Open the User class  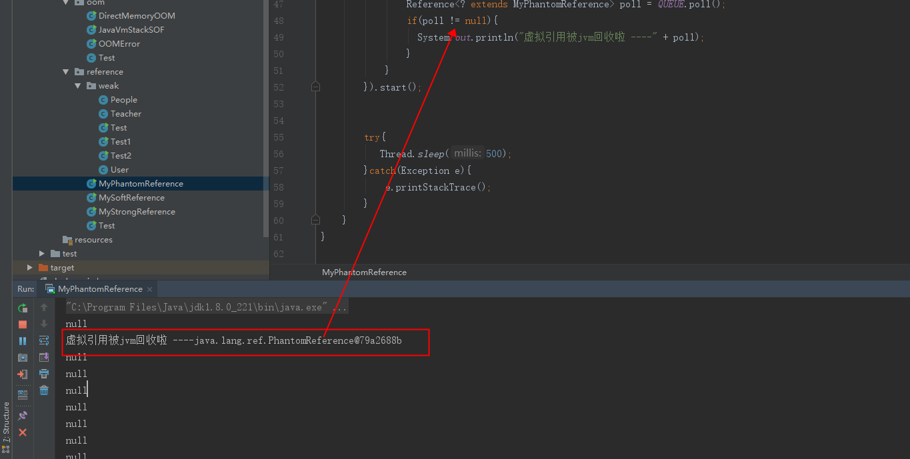(120, 170)
